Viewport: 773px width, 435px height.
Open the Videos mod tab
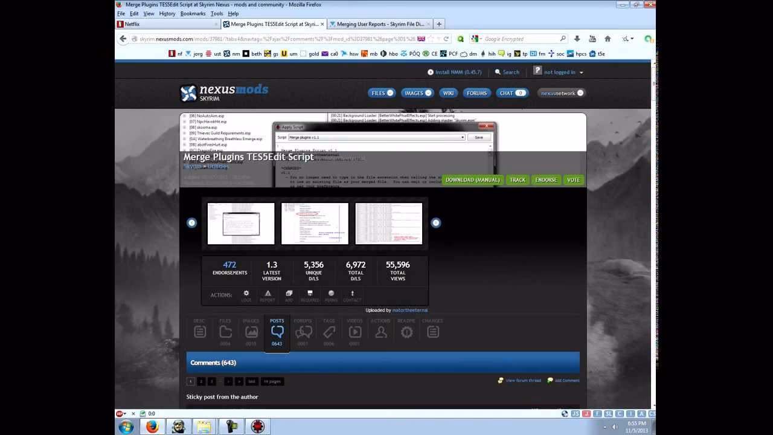pyautogui.click(x=354, y=332)
